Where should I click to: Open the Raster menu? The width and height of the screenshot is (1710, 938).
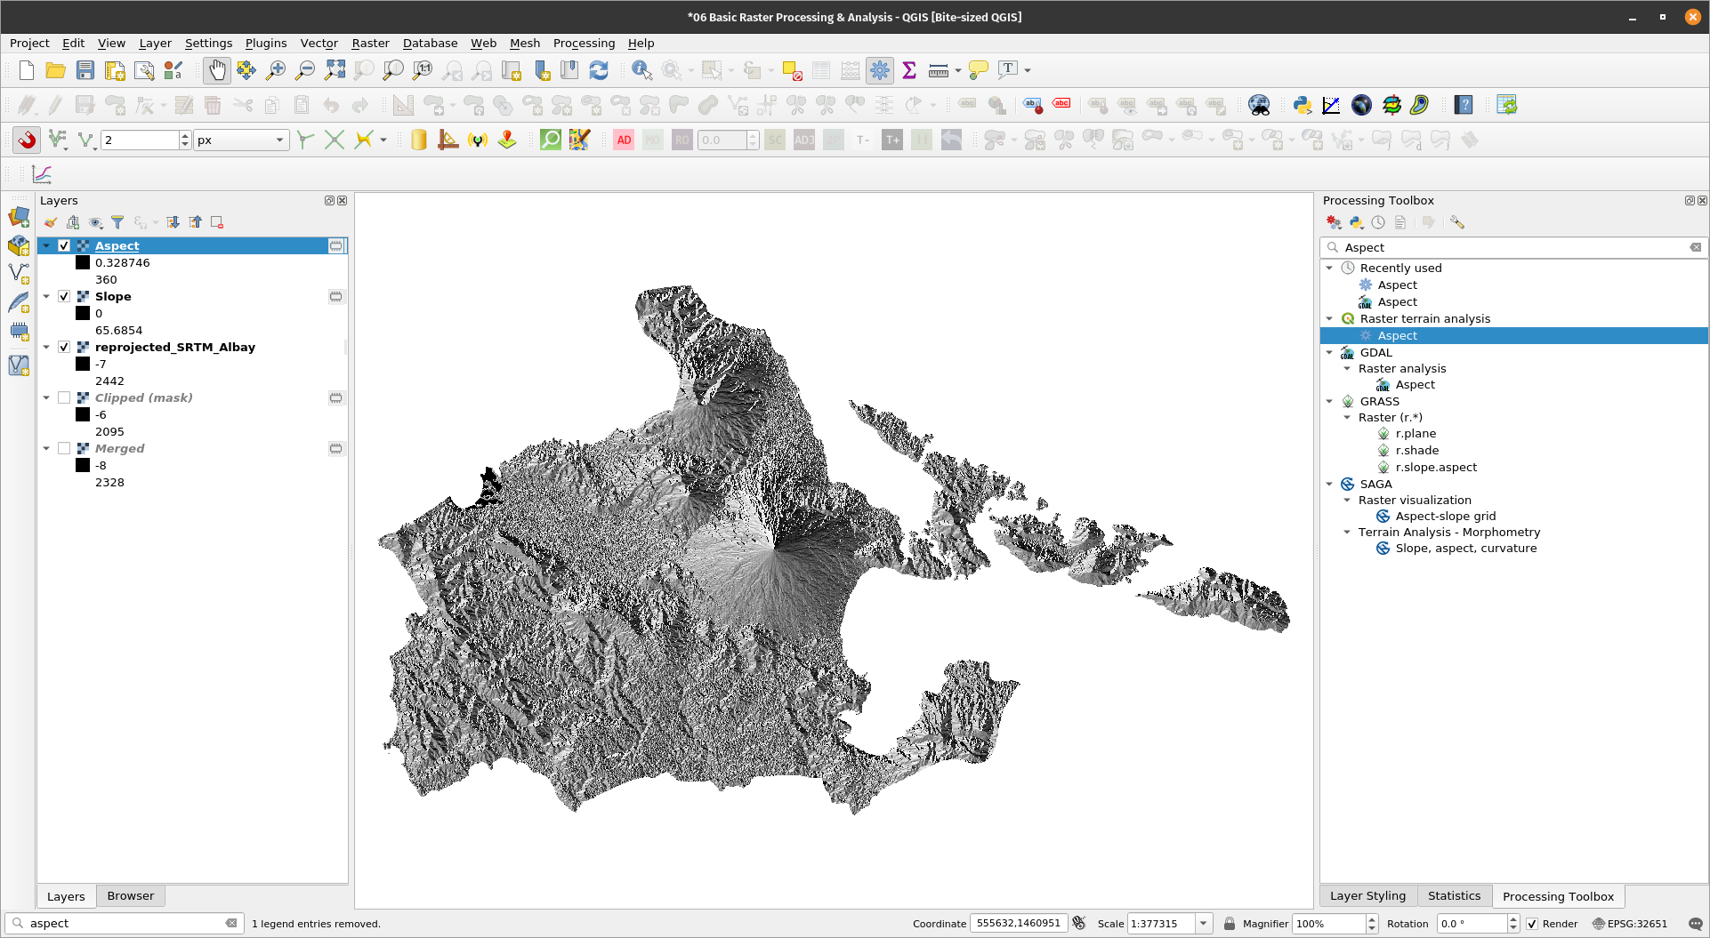click(x=370, y=43)
